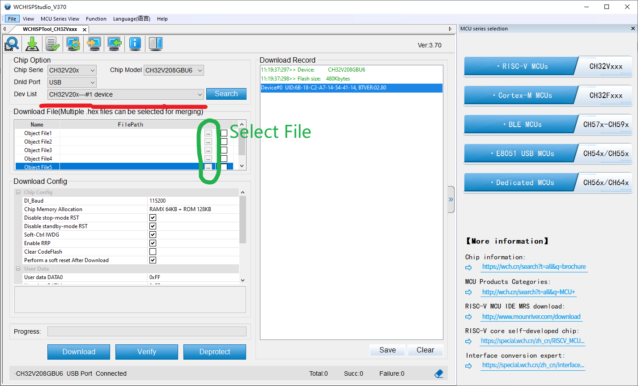The image size is (638, 386).
Task: Click the eraser icon in status bar
Action: (438, 373)
